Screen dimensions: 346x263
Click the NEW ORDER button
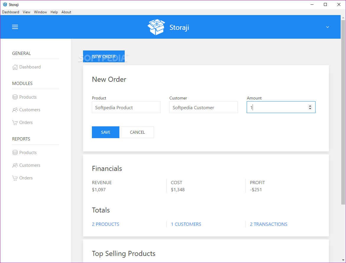click(x=104, y=56)
